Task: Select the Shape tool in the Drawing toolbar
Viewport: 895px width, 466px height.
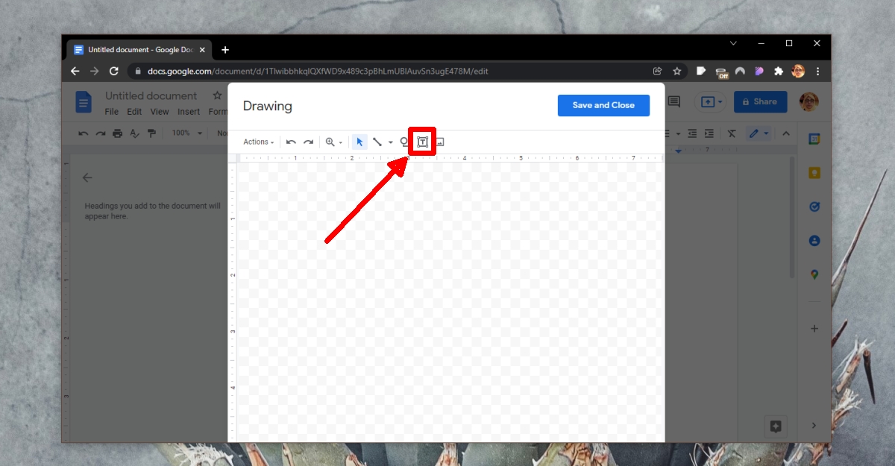Action: [x=404, y=142]
